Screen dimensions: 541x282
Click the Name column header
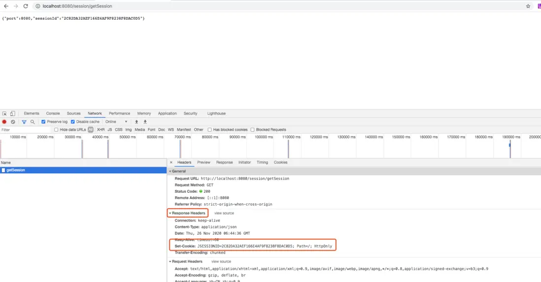83,163
